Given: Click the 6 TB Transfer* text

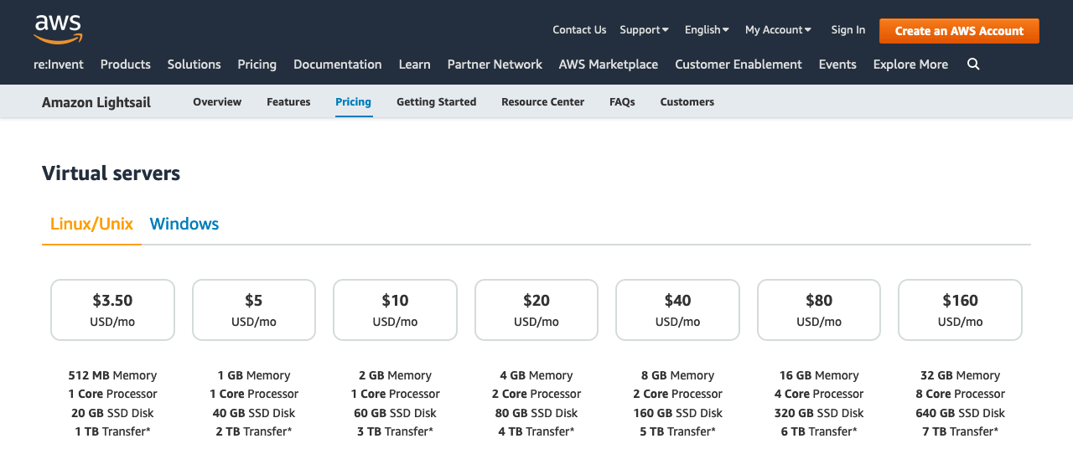Looking at the screenshot, I should pyautogui.click(x=819, y=431).
